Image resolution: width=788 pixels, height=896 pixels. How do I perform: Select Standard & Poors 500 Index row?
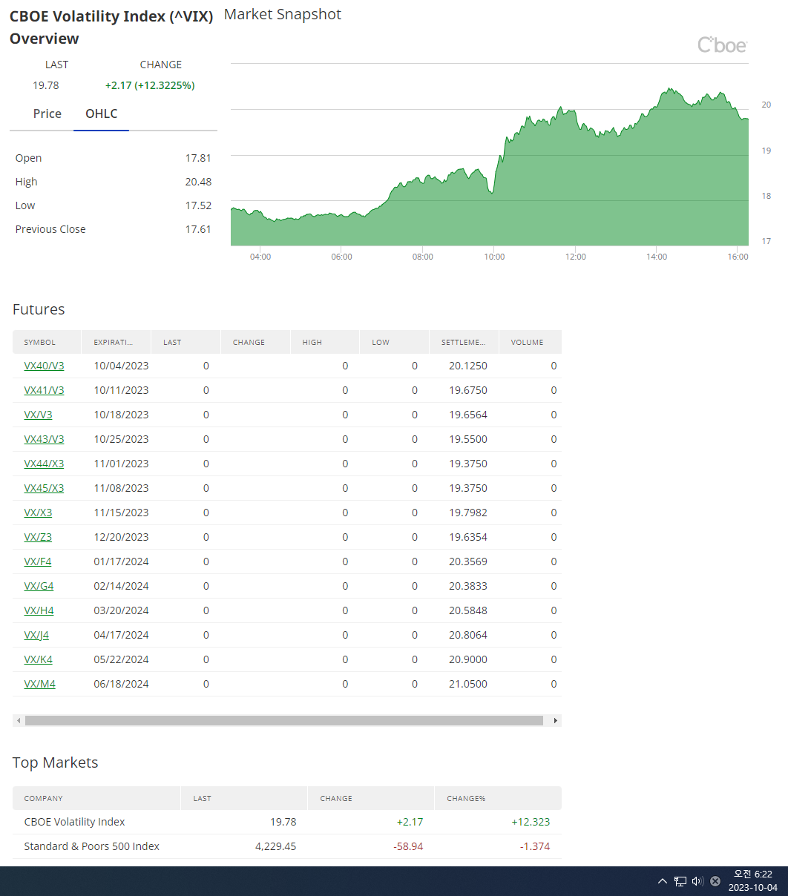point(287,846)
